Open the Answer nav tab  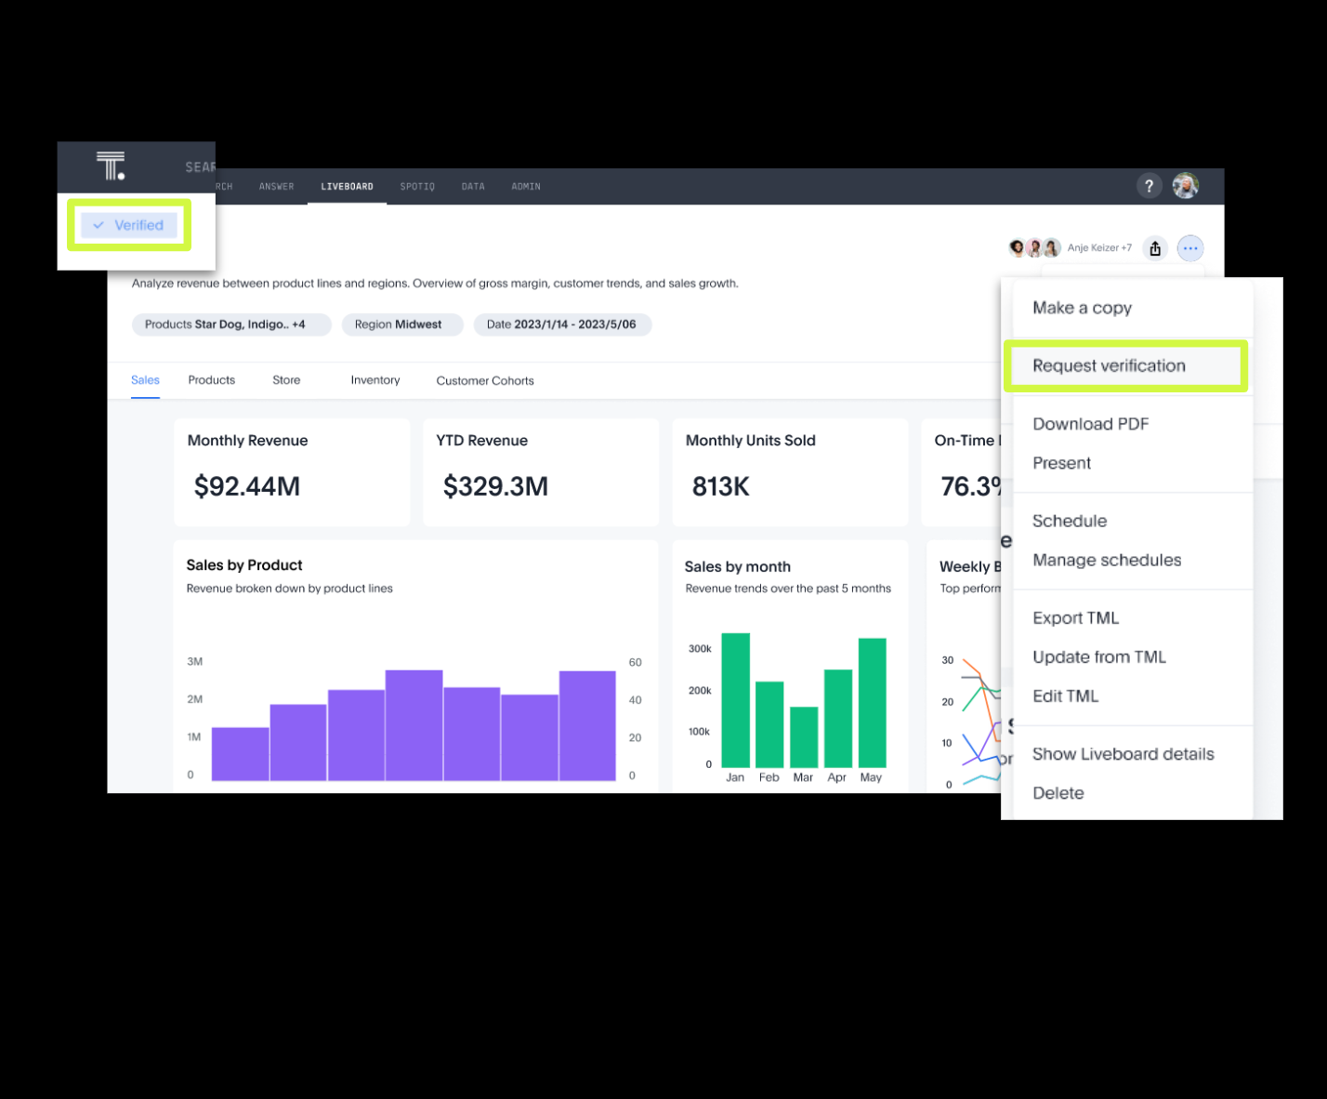click(276, 187)
